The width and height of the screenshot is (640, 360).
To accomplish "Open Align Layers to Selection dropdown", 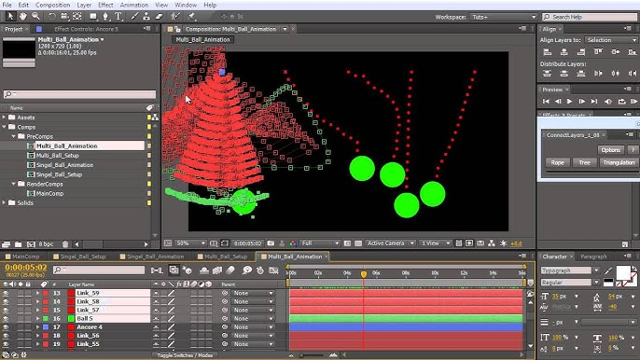I will (611, 40).
